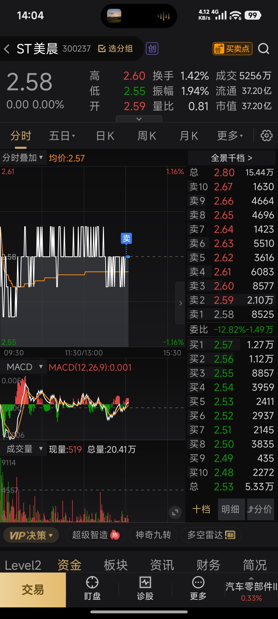The width and height of the screenshot is (278, 619).
Task: Tap the 买2 row at 2.56
Action: [232, 359]
